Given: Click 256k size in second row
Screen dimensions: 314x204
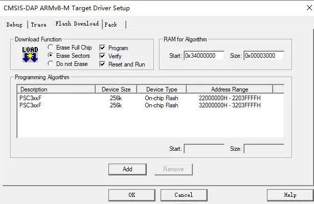Looking at the screenshot, I should click(116, 105).
